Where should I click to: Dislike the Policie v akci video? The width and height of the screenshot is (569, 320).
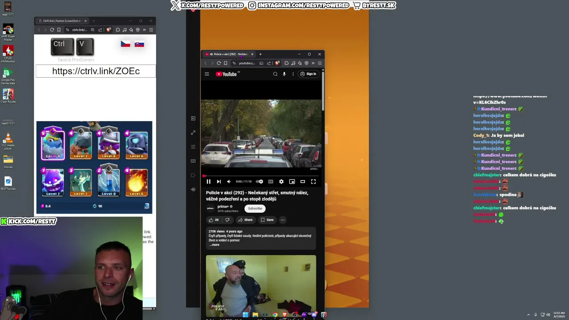click(x=227, y=220)
